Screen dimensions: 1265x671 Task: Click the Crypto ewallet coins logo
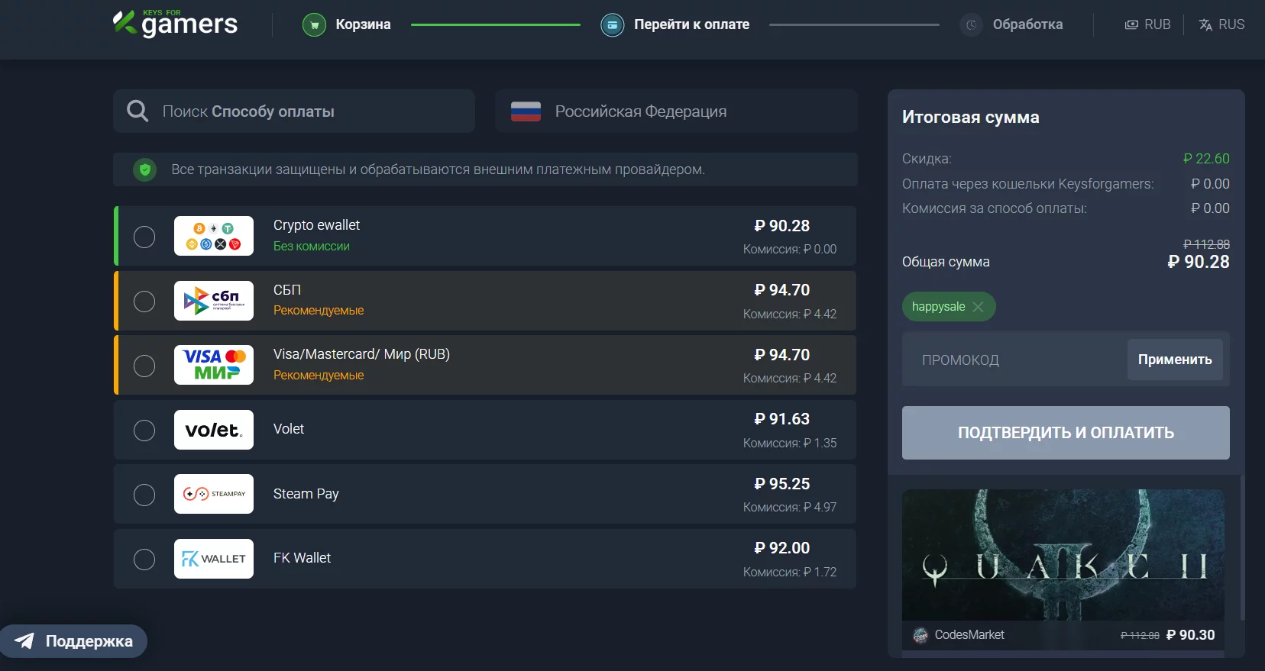214,236
